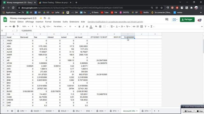Click the Insert chart icon
This screenshot has height=114, width=204.
point(142,27)
